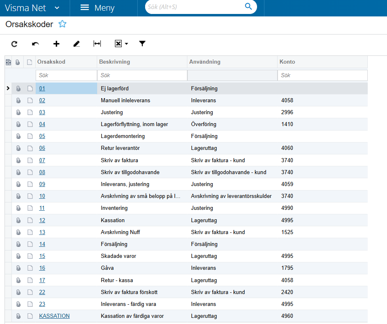Click the row selector arrow for row 01
The height and width of the screenshot is (324, 387).
(x=8, y=88)
